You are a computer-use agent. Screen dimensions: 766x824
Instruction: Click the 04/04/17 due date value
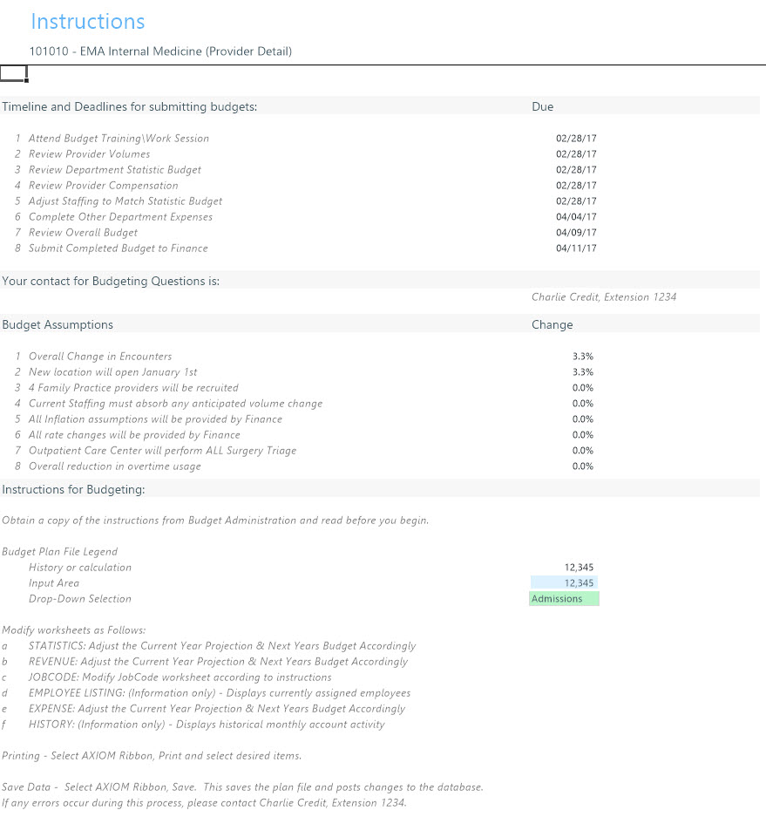pyautogui.click(x=576, y=216)
